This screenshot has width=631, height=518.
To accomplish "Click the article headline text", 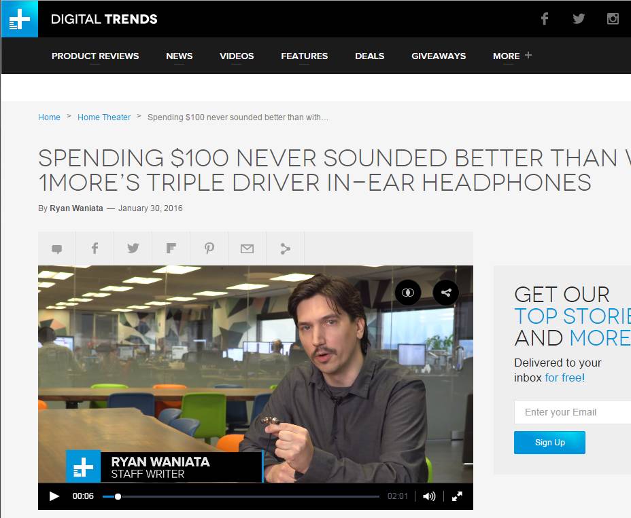I will (x=334, y=170).
